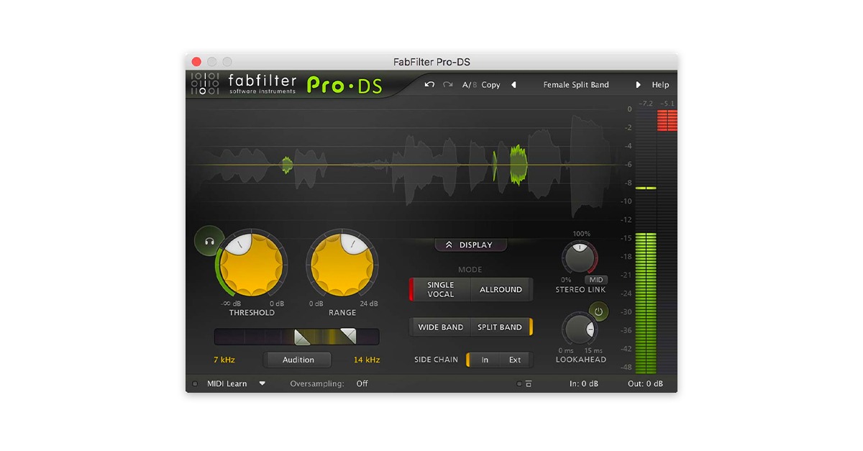Click the Lookahead knob

(580, 329)
